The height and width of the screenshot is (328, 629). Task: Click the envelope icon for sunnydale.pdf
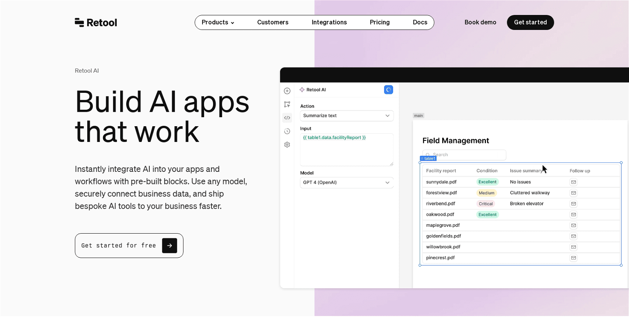click(574, 182)
